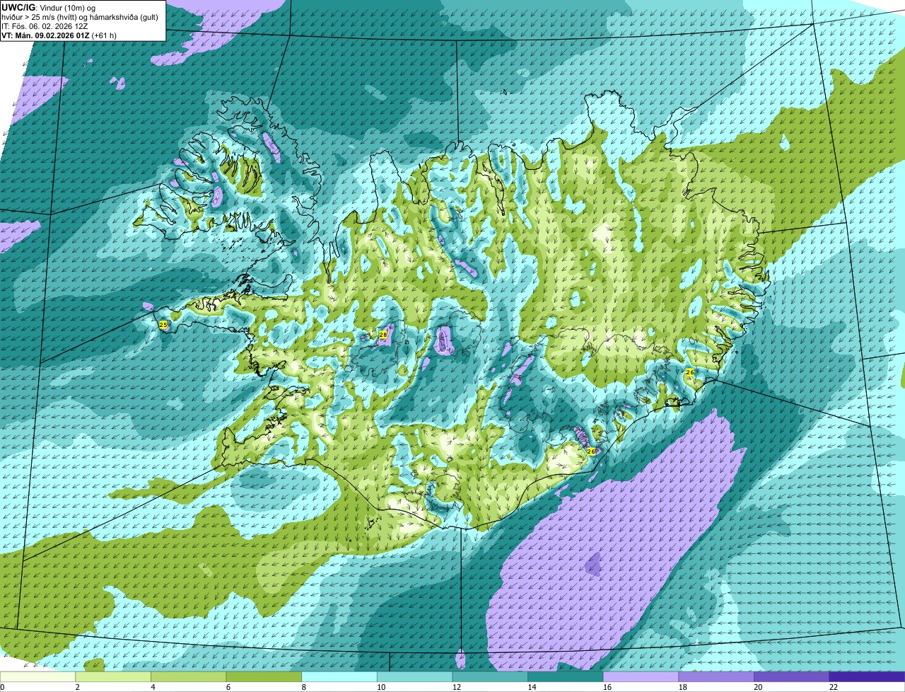This screenshot has height=692, width=905.
Task: Click the '10' tick label on the color scale
Action: tap(381, 687)
